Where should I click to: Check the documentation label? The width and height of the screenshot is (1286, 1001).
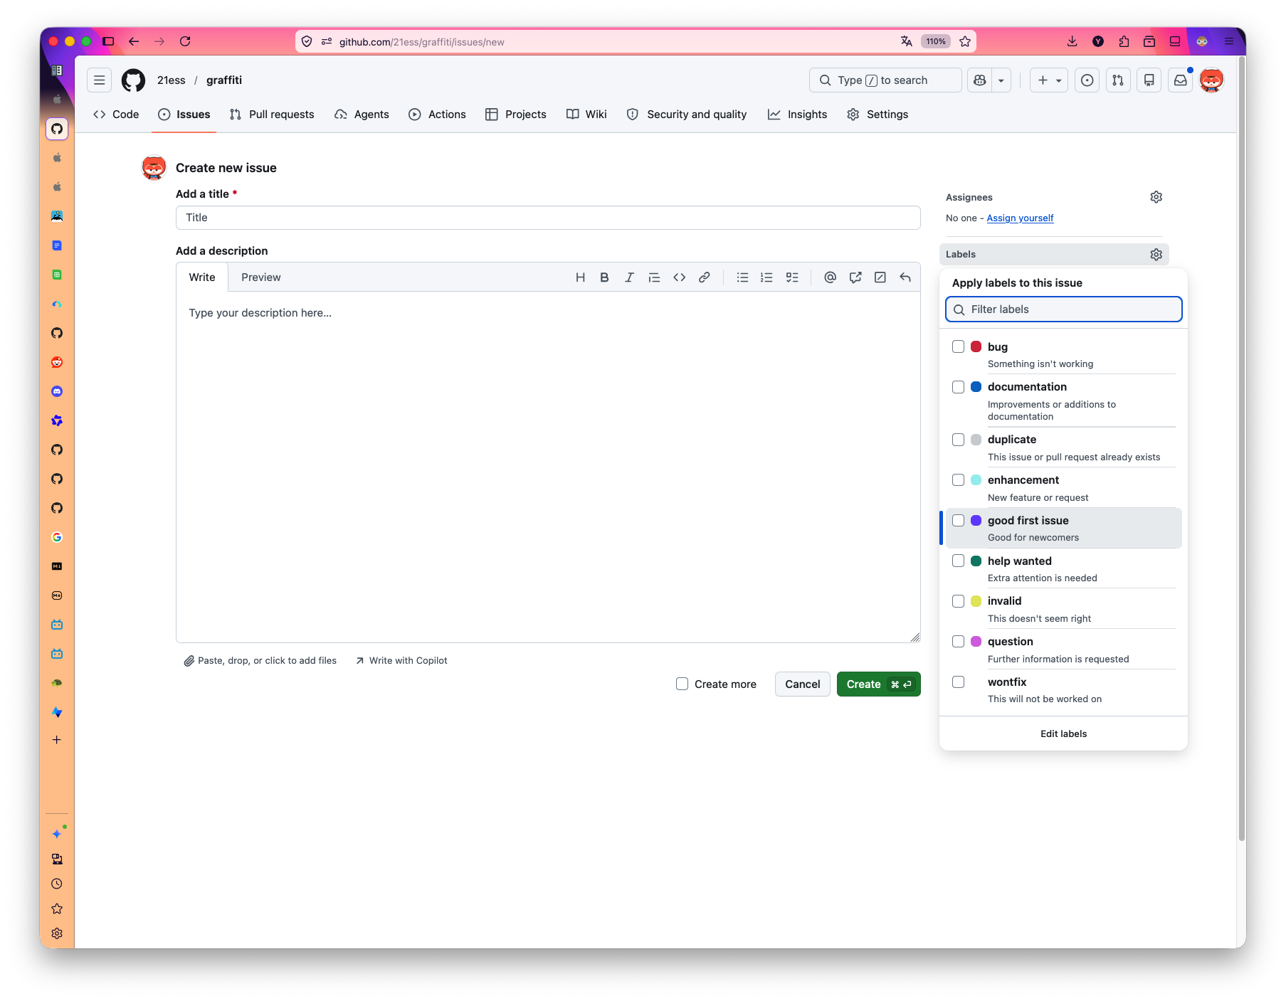point(959,387)
